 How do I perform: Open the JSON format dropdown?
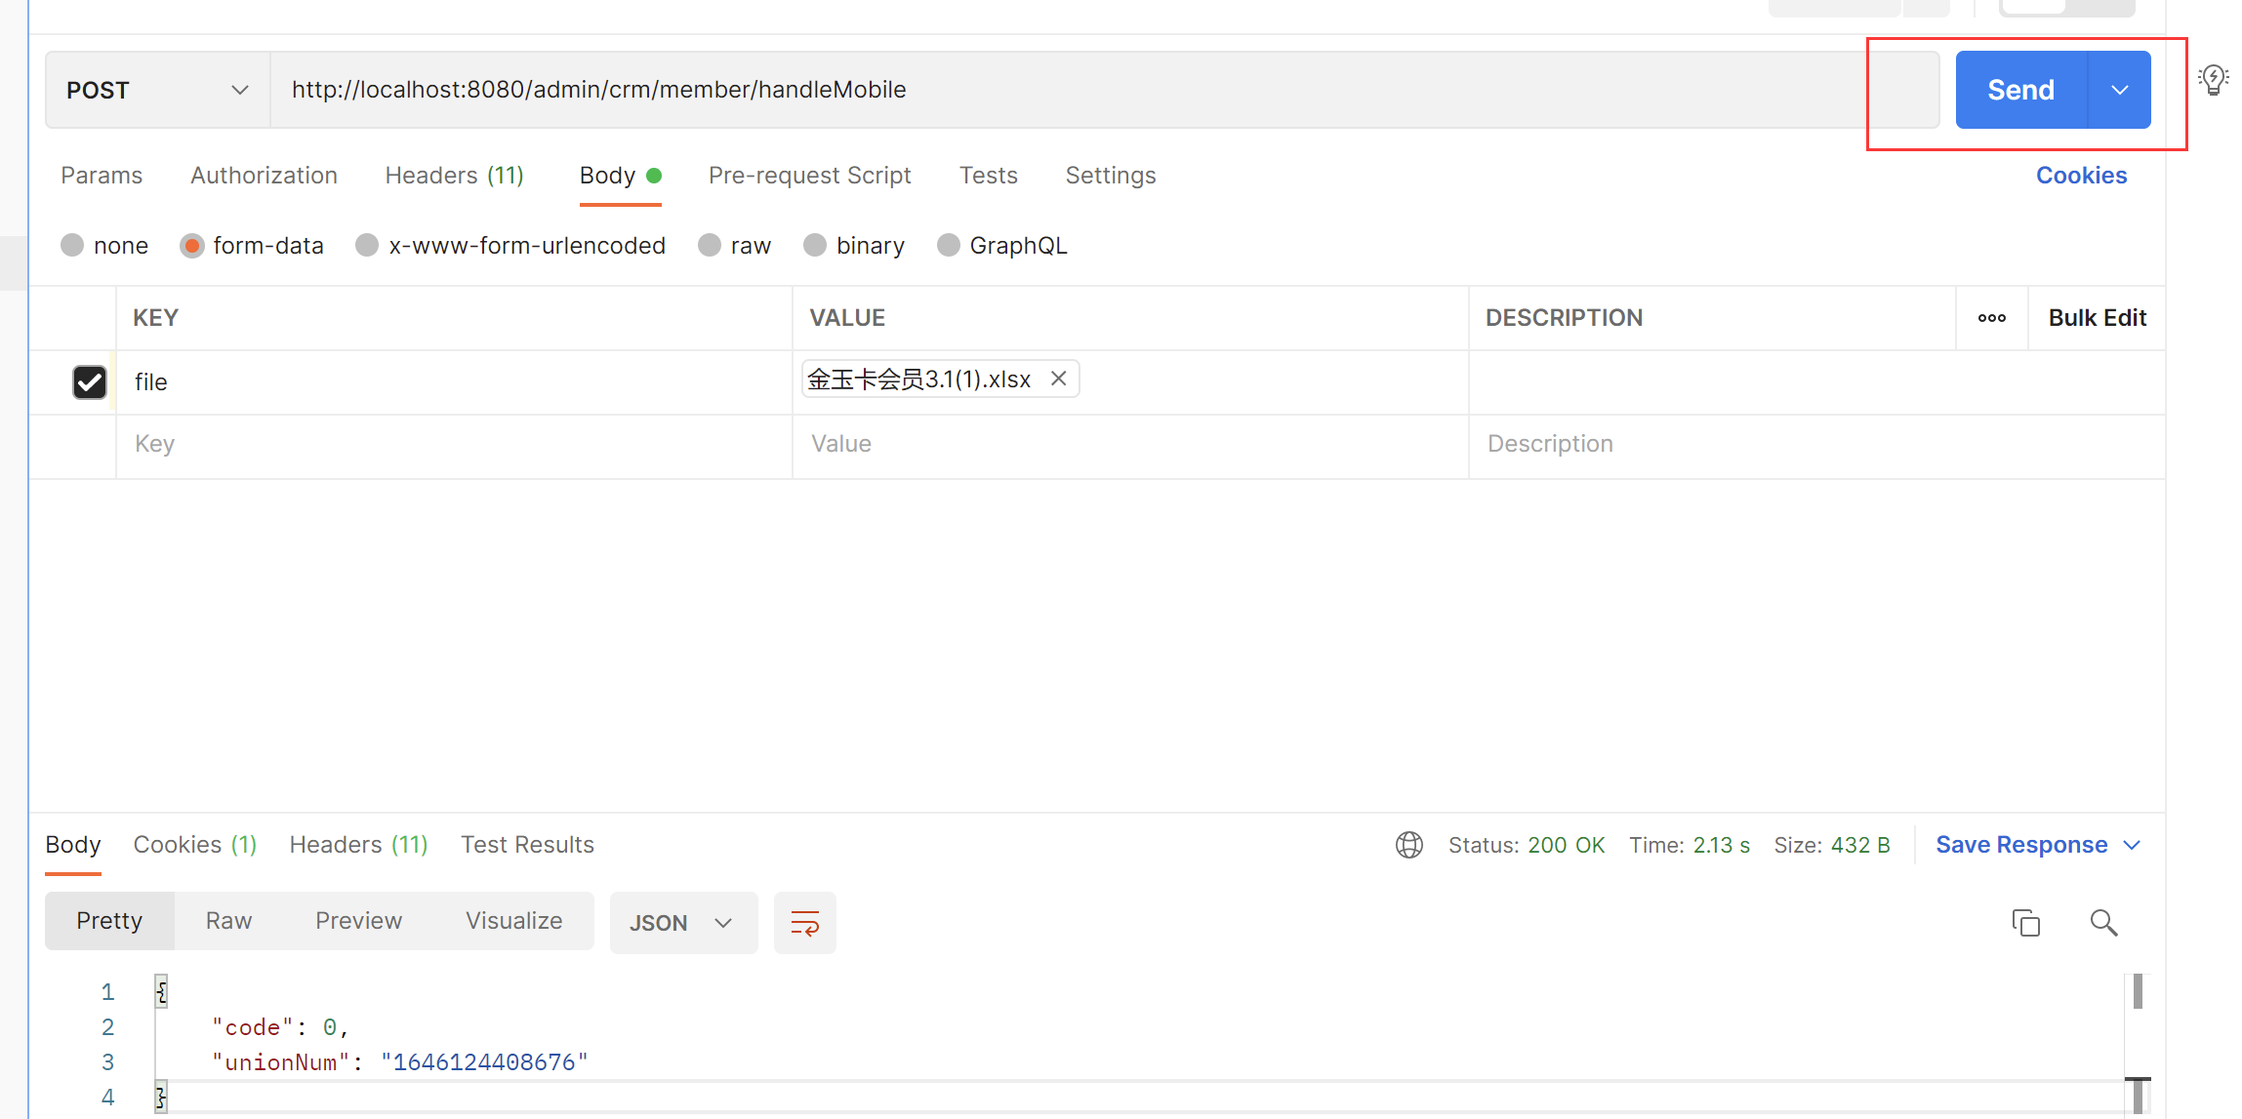pyautogui.click(x=682, y=922)
